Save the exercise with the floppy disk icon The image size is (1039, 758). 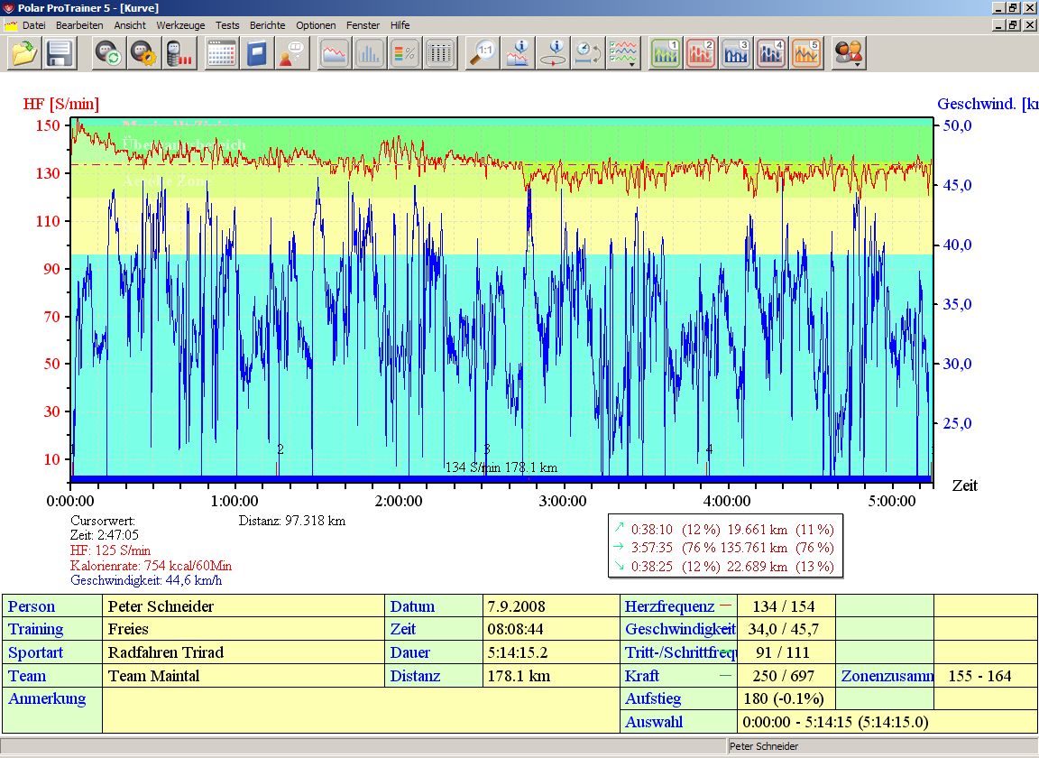tap(60, 53)
